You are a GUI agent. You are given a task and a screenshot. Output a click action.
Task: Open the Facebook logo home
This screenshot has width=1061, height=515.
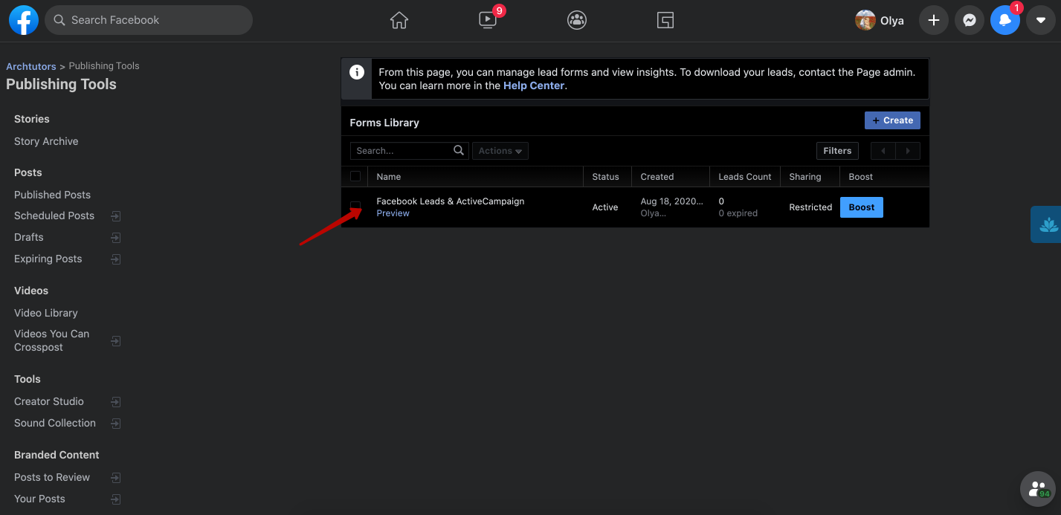(24, 21)
